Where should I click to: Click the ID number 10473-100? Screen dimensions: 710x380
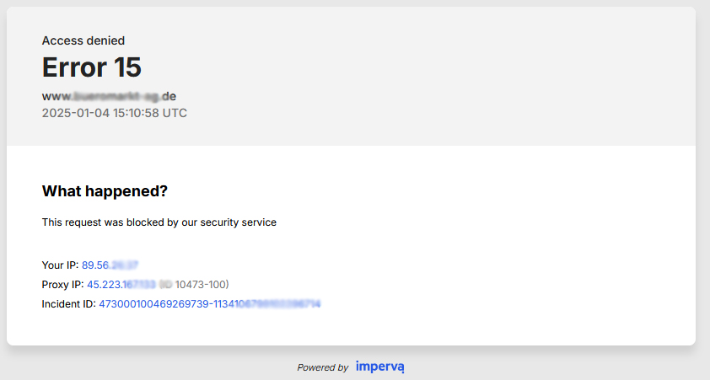200,284
